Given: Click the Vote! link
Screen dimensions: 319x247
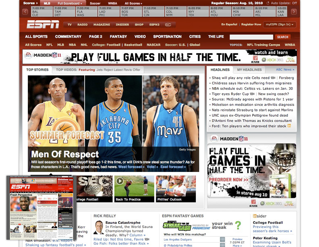Looking at the screenshot, I should tap(152, 167).
